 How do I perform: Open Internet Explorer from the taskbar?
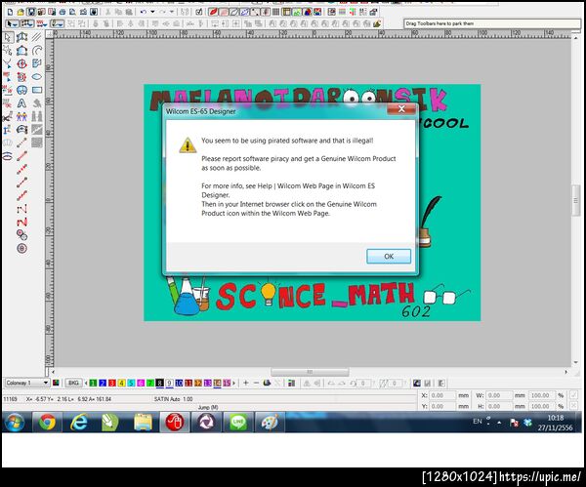click(79, 422)
